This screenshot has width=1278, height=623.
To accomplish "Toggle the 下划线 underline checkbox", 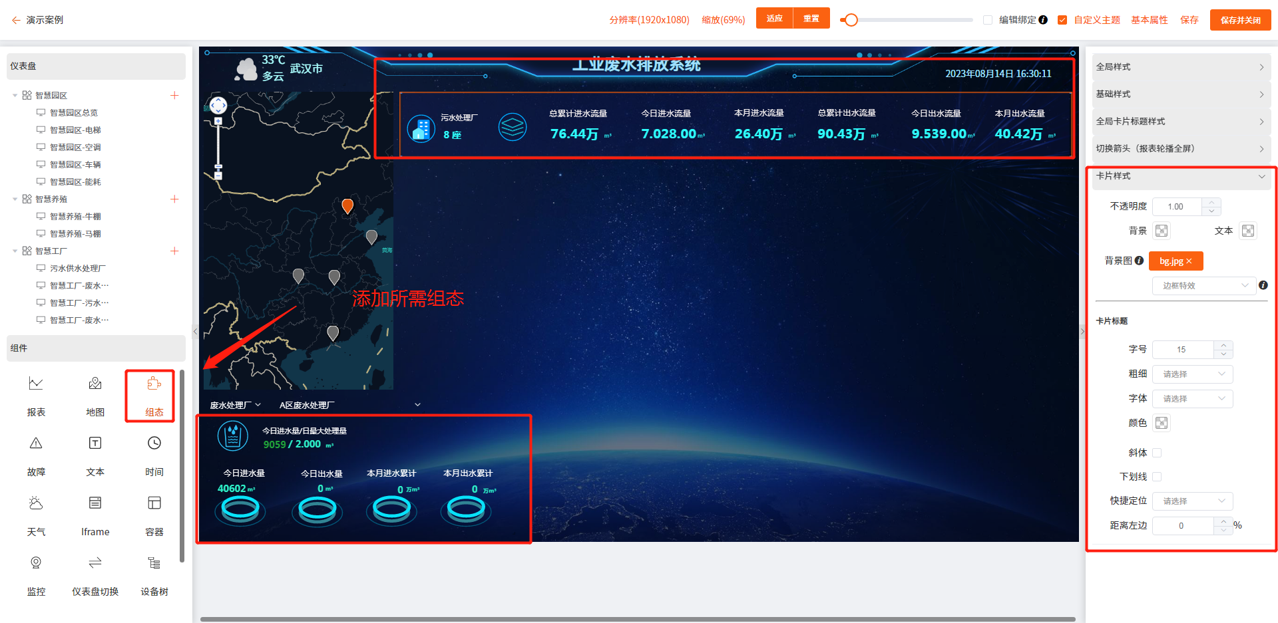I will coord(1157,477).
